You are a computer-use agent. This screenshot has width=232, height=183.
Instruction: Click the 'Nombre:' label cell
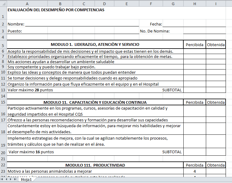(16, 24)
